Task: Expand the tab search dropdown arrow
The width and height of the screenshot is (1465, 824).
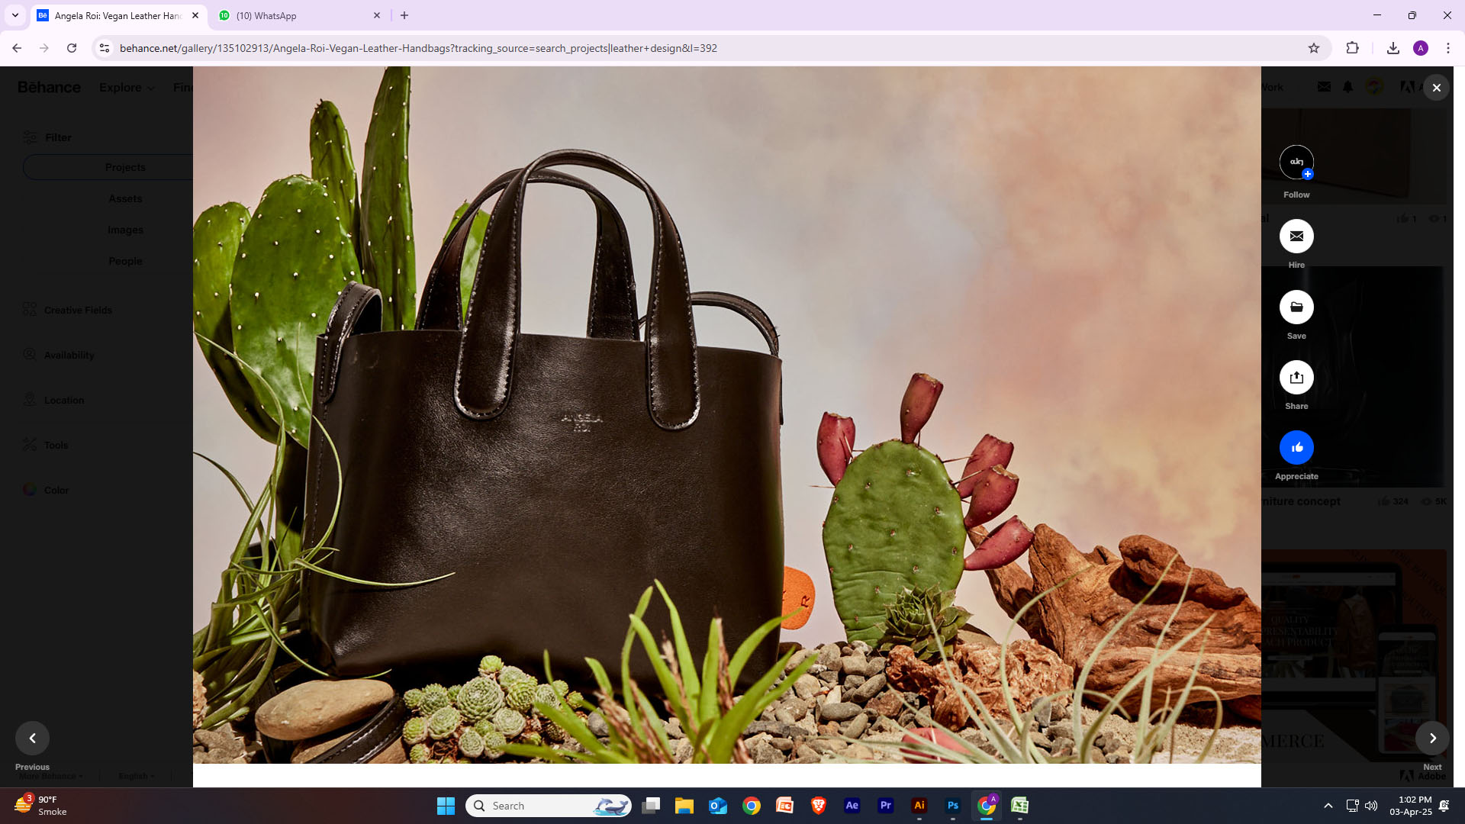Action: click(x=14, y=15)
